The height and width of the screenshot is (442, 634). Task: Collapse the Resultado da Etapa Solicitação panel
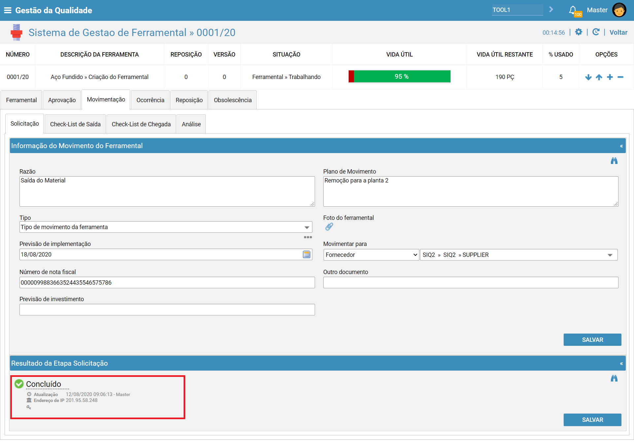pyautogui.click(x=621, y=364)
